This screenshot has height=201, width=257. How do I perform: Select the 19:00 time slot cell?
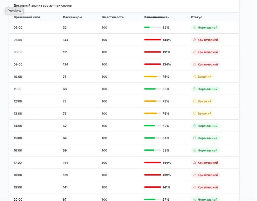tap(18, 187)
